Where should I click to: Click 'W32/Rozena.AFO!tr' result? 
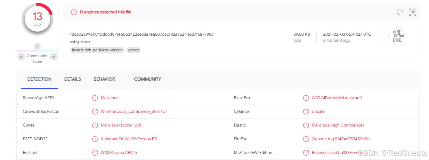[119, 153]
